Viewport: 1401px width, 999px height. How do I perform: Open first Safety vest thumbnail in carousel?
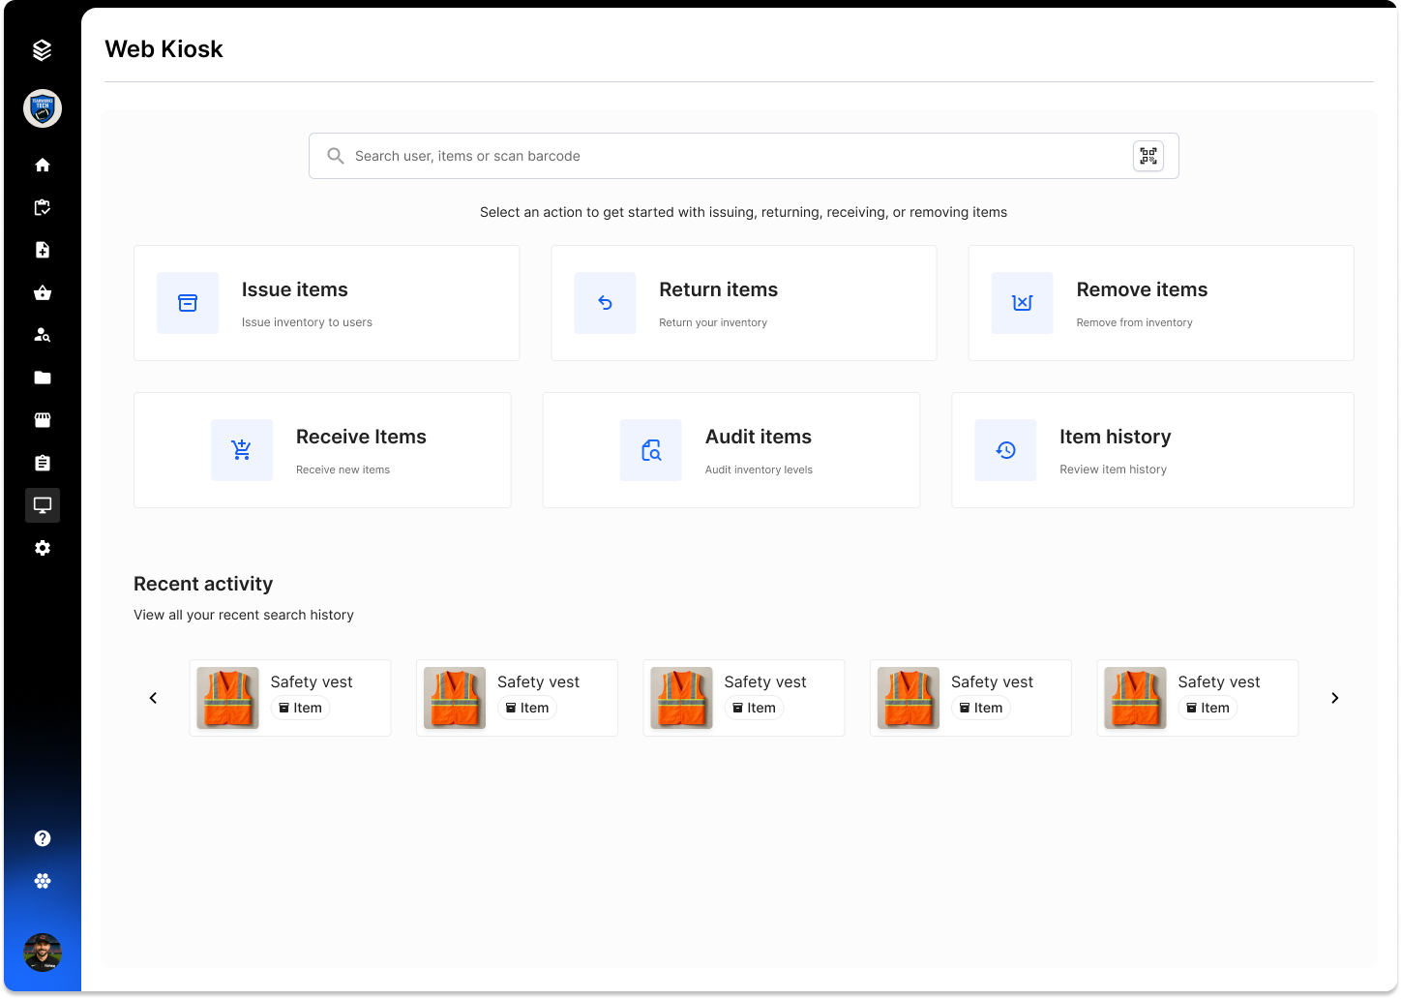(228, 698)
